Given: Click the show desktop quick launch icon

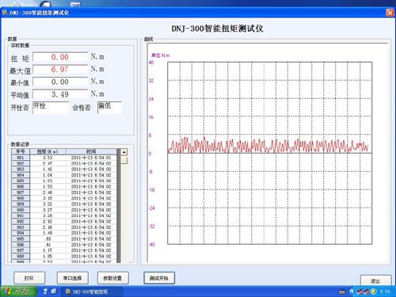Looking at the screenshot, I should (54, 291).
